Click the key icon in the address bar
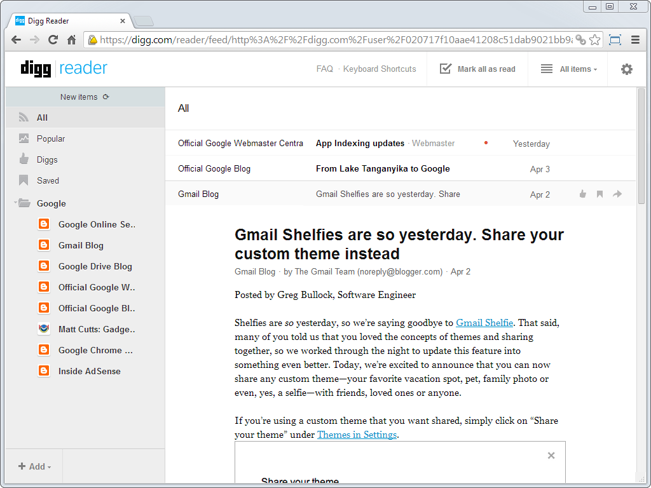Image resolution: width=651 pixels, height=488 pixels. [x=581, y=40]
